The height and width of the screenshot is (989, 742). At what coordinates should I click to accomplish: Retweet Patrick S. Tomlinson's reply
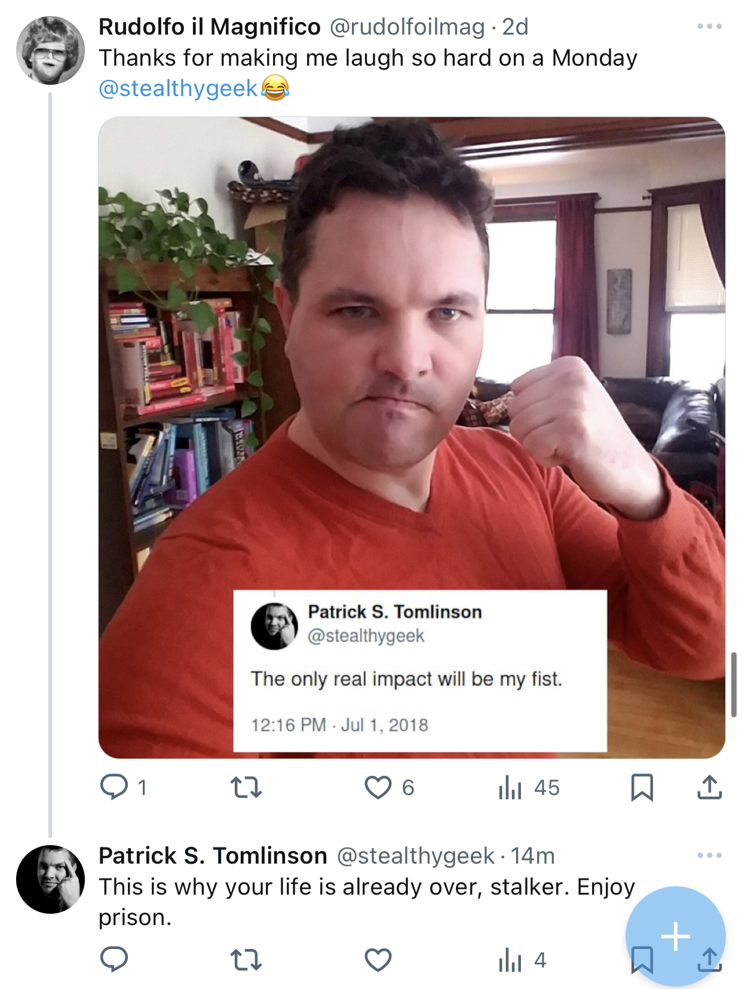click(246, 960)
